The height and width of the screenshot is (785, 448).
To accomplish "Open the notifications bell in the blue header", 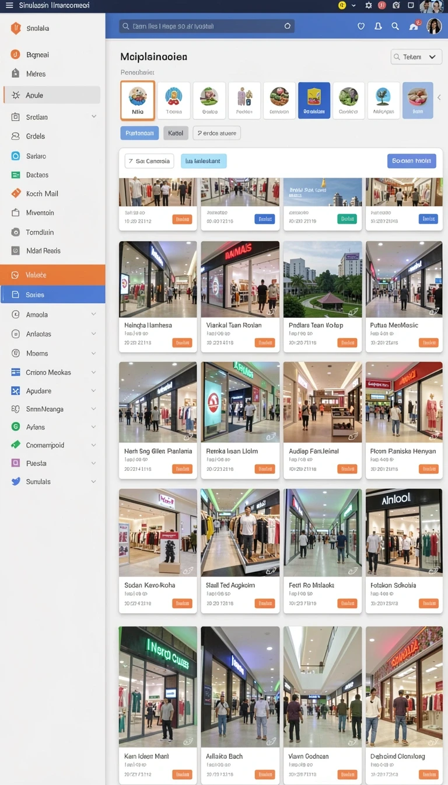I will click(378, 26).
